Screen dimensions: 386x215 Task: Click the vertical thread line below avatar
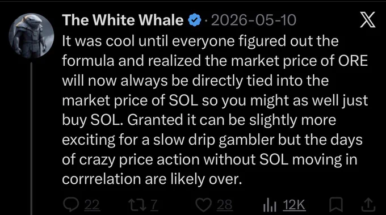[x=31, y=138]
